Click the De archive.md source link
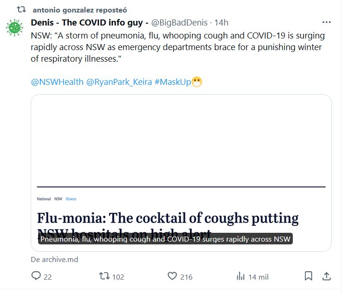This screenshot has height=294, width=343. coord(54,260)
